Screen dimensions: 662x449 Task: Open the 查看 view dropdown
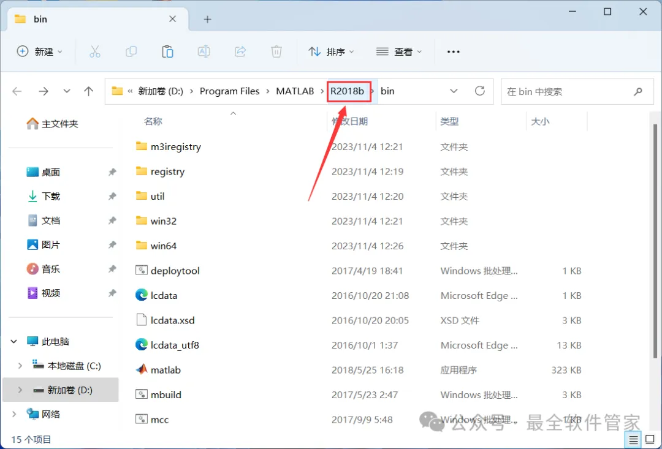[x=399, y=51]
